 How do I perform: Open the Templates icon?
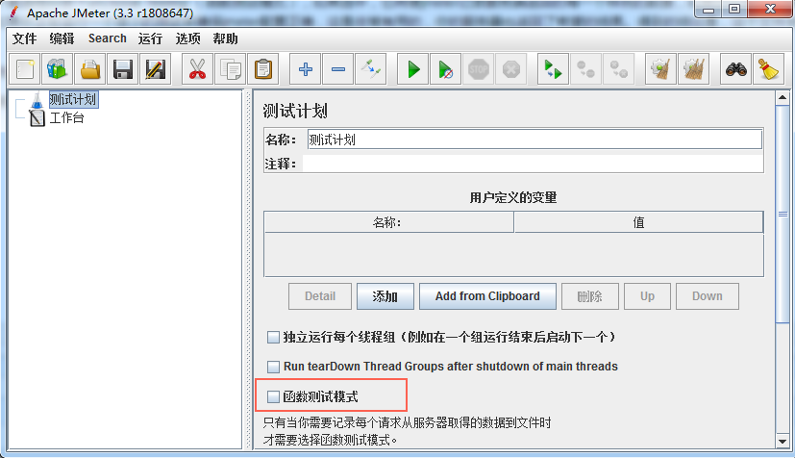[x=58, y=69]
